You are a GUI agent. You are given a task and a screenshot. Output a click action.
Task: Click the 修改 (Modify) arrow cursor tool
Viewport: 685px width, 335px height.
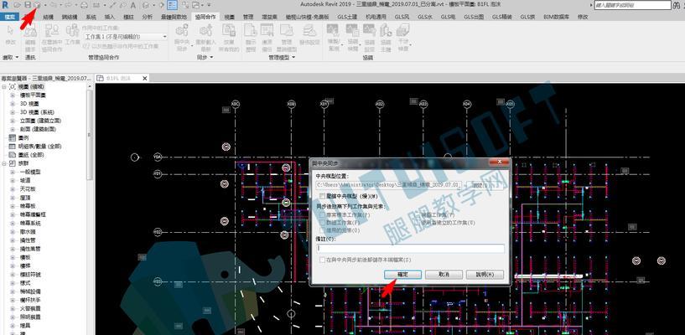coord(11,35)
